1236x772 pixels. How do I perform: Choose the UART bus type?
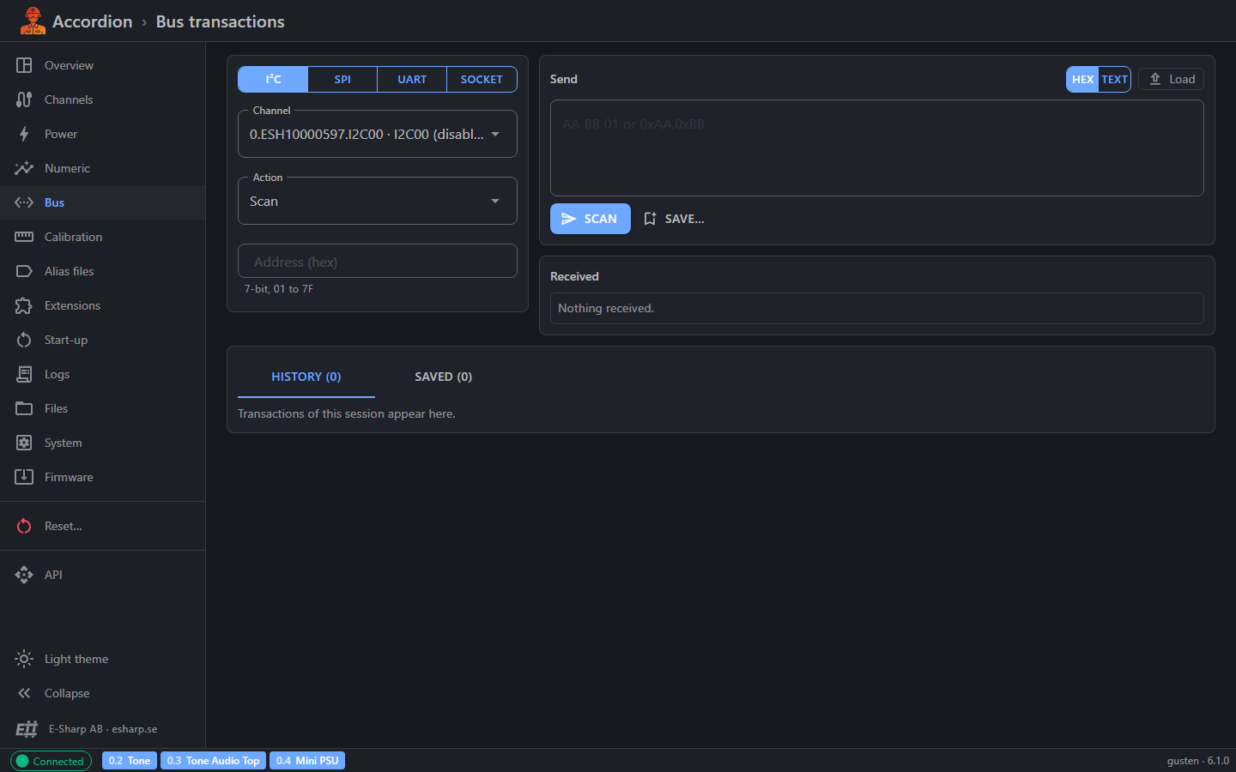pos(412,79)
